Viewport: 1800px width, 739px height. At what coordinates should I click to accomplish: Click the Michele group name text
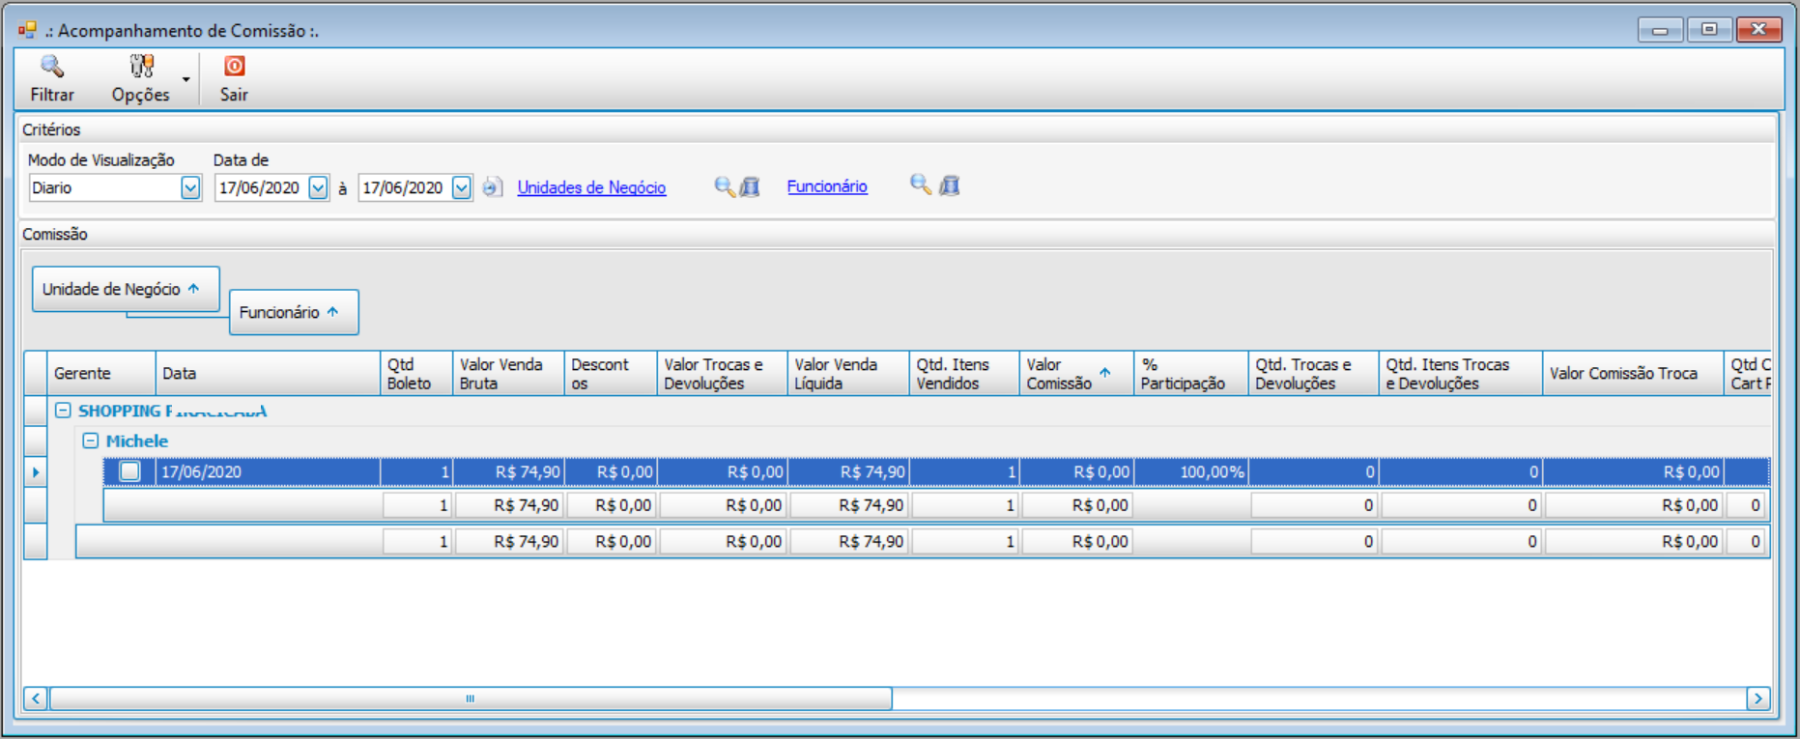(x=137, y=441)
